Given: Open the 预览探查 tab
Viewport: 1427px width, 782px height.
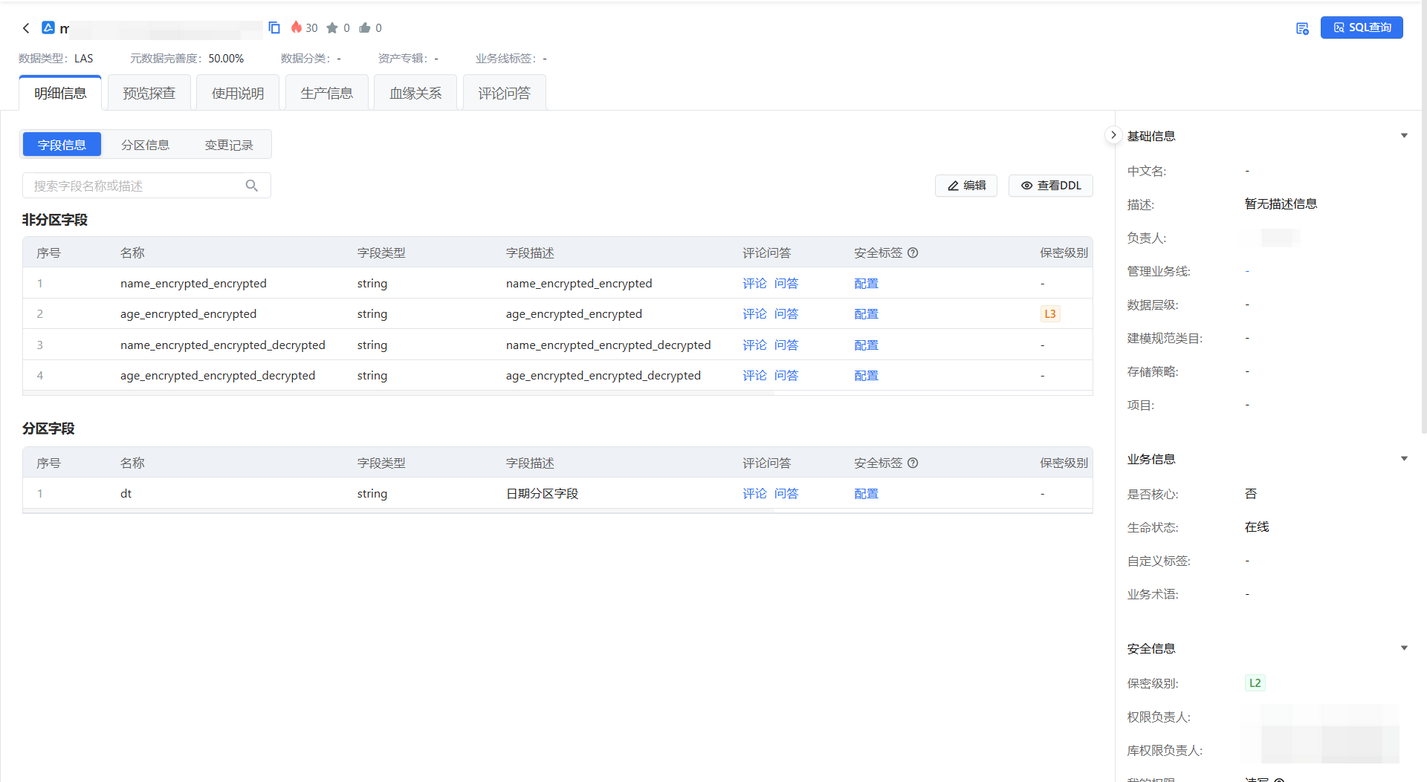Looking at the screenshot, I should [149, 94].
